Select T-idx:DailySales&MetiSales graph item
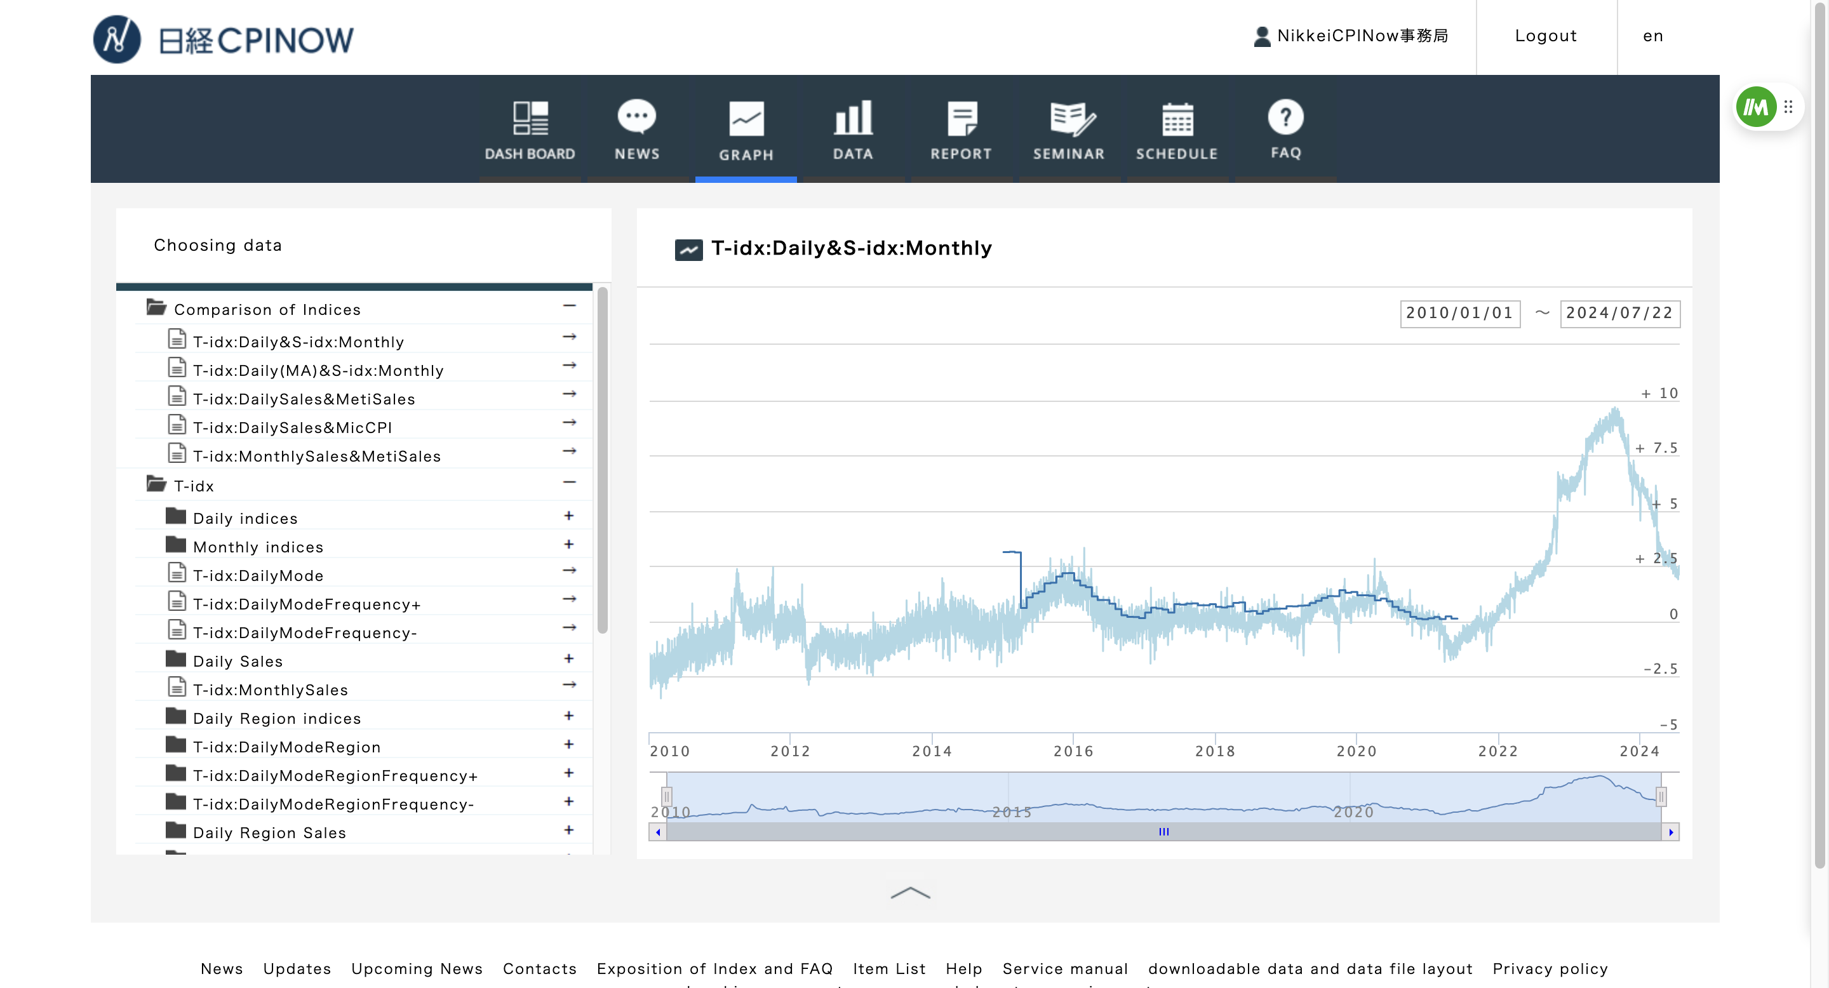Screen dimensions: 1829x988 [304, 399]
